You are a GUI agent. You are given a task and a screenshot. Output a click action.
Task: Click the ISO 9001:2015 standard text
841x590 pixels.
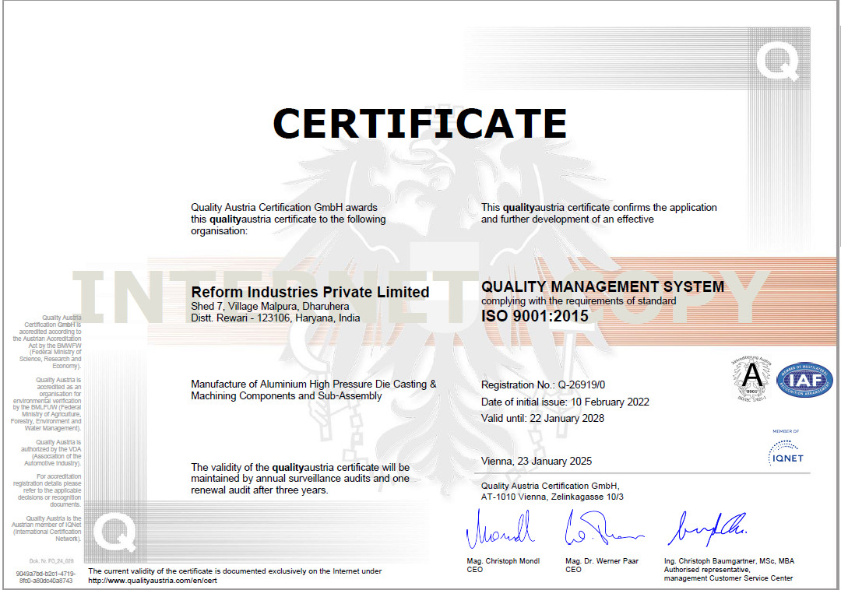[x=534, y=316]
